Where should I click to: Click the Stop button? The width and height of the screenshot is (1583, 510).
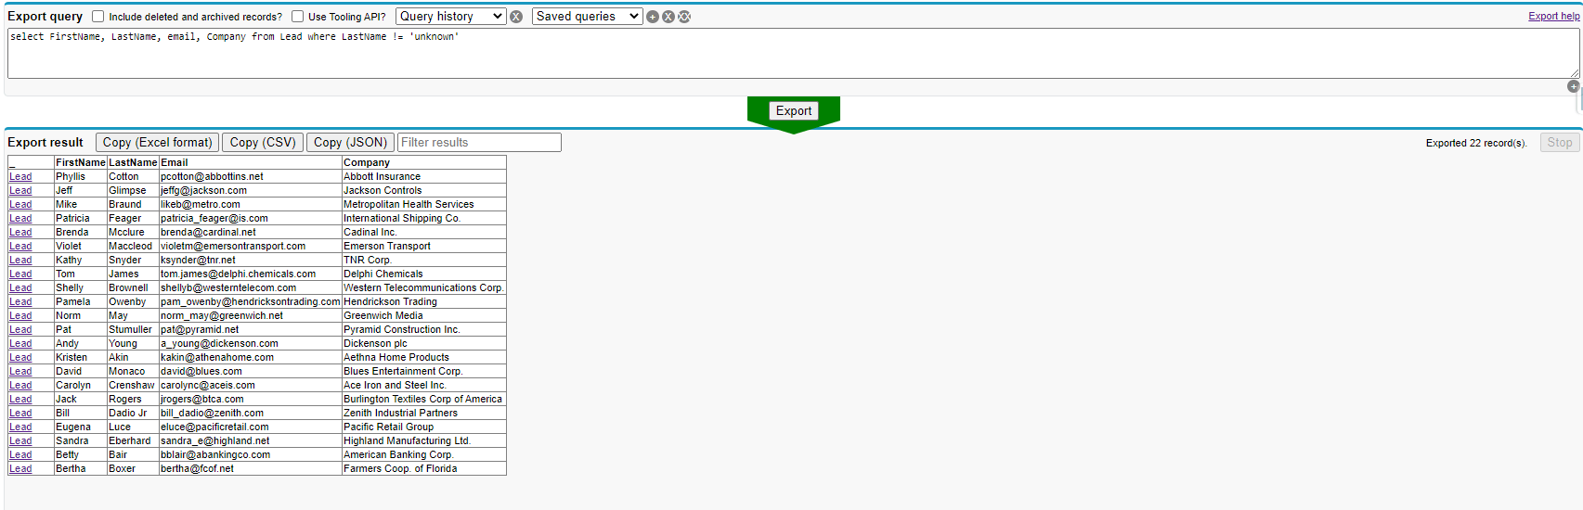point(1560,143)
